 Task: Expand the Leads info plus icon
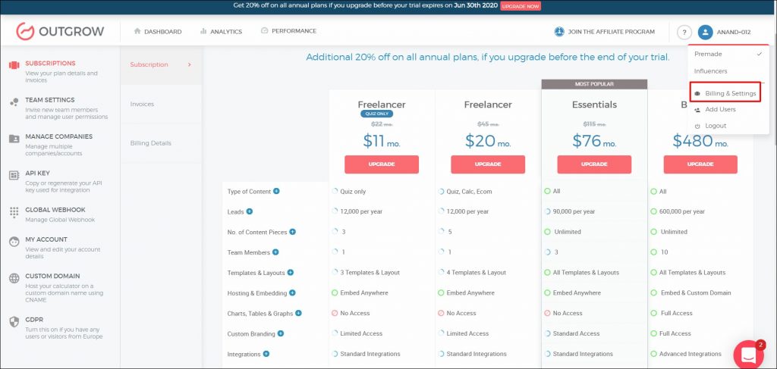(x=250, y=211)
